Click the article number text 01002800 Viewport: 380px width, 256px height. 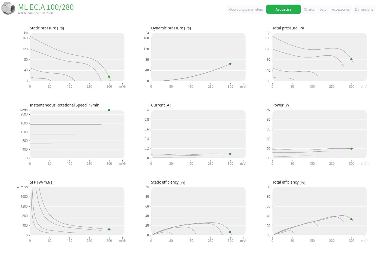pos(46,13)
